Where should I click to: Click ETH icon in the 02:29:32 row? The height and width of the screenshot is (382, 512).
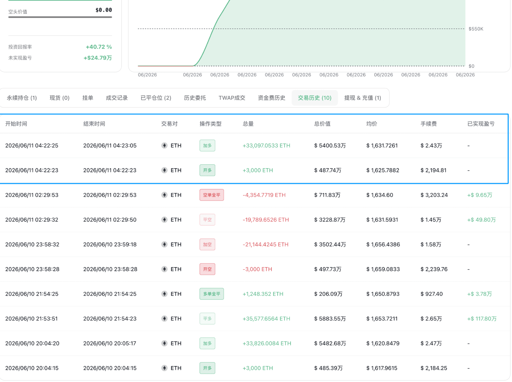[x=164, y=220]
